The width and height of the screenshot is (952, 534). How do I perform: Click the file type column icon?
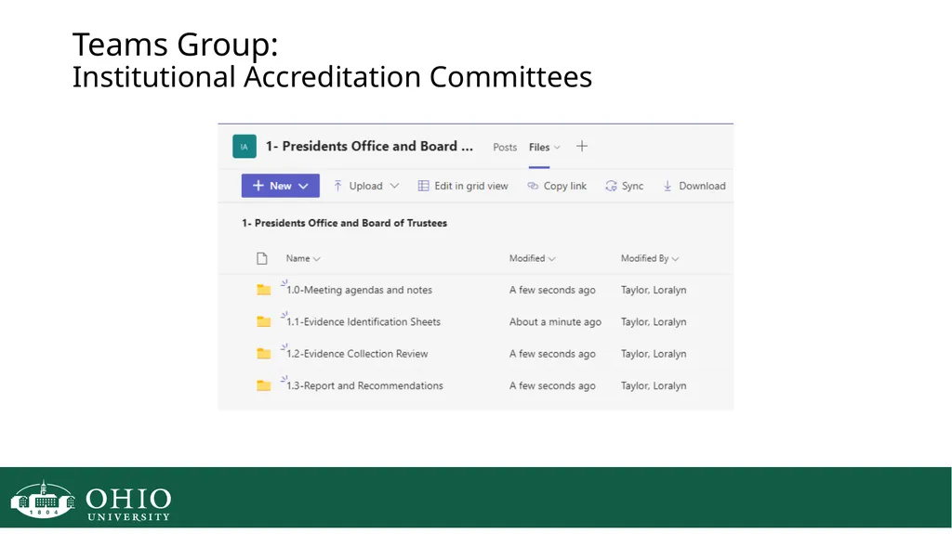coord(261,258)
